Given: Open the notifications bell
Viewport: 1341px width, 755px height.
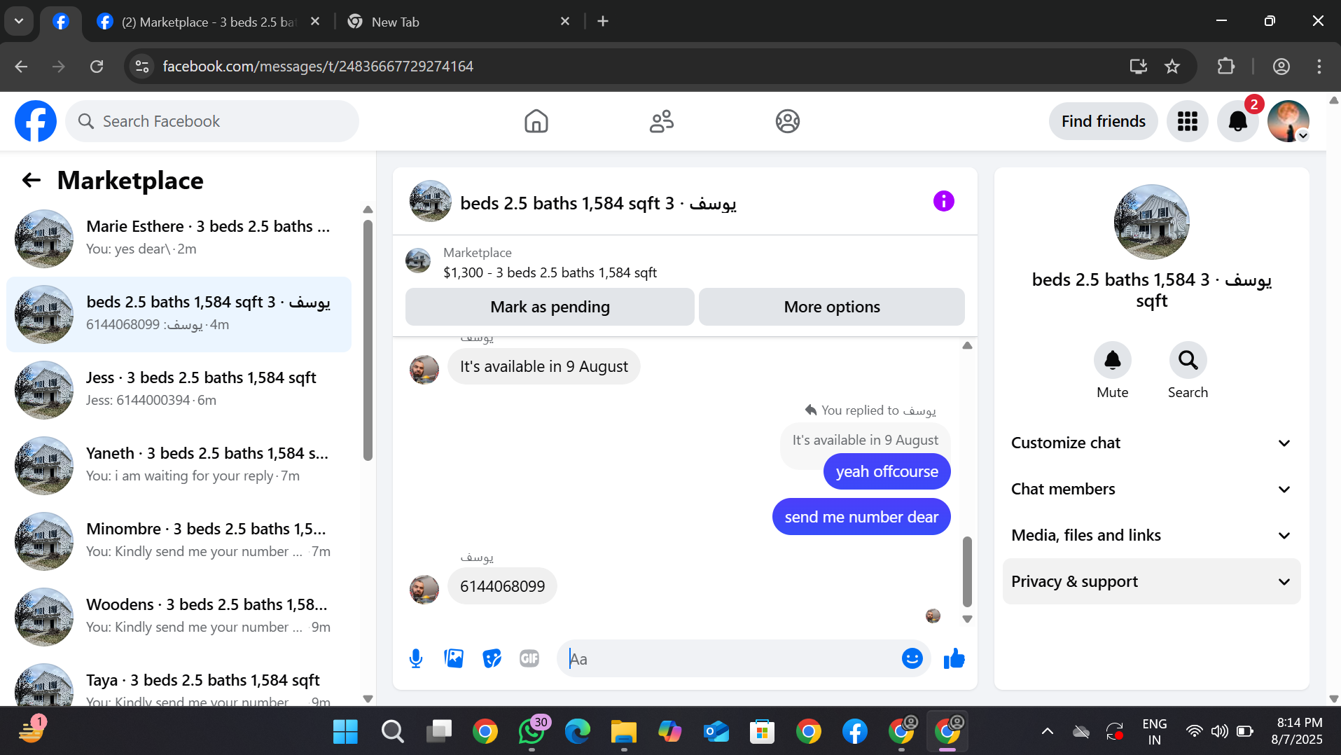Looking at the screenshot, I should 1238,121.
